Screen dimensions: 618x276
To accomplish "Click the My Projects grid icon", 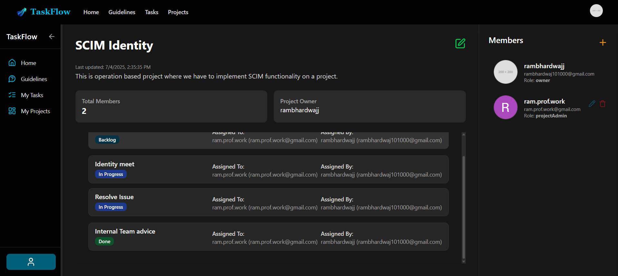I will 12,111.
